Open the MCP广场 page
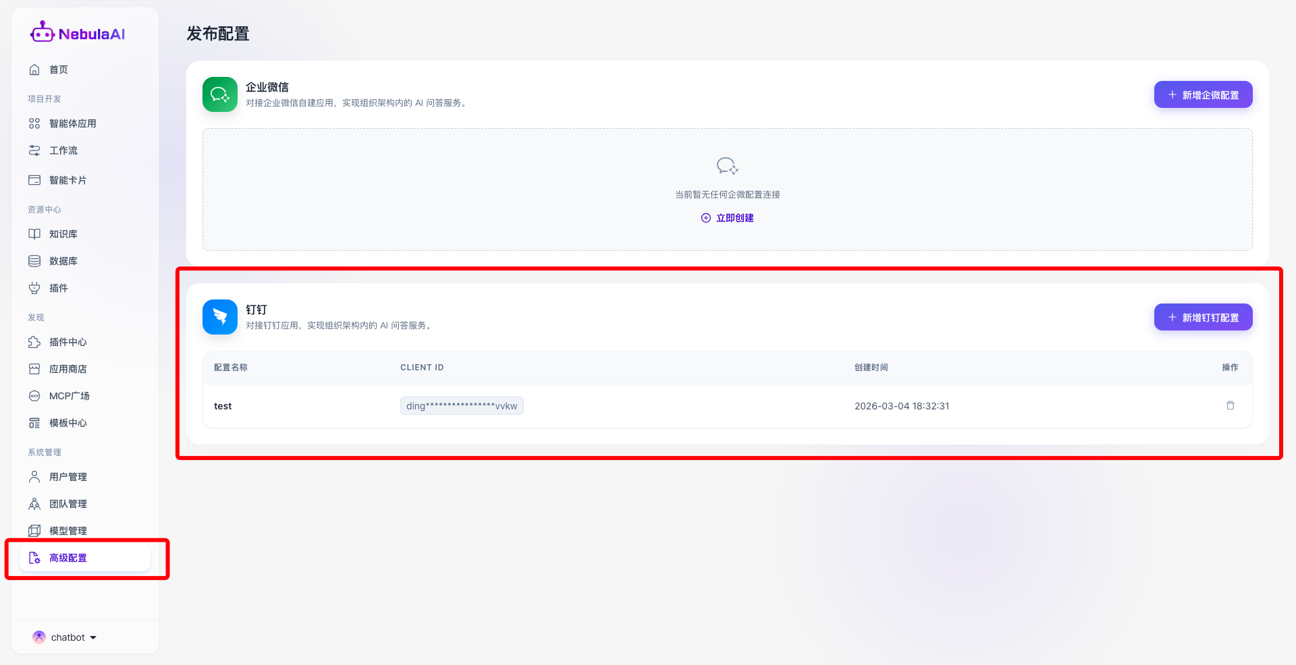This screenshot has height=665, width=1296. tap(69, 396)
